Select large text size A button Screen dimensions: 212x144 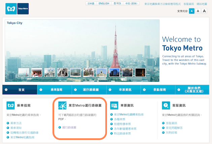coord(204,11)
